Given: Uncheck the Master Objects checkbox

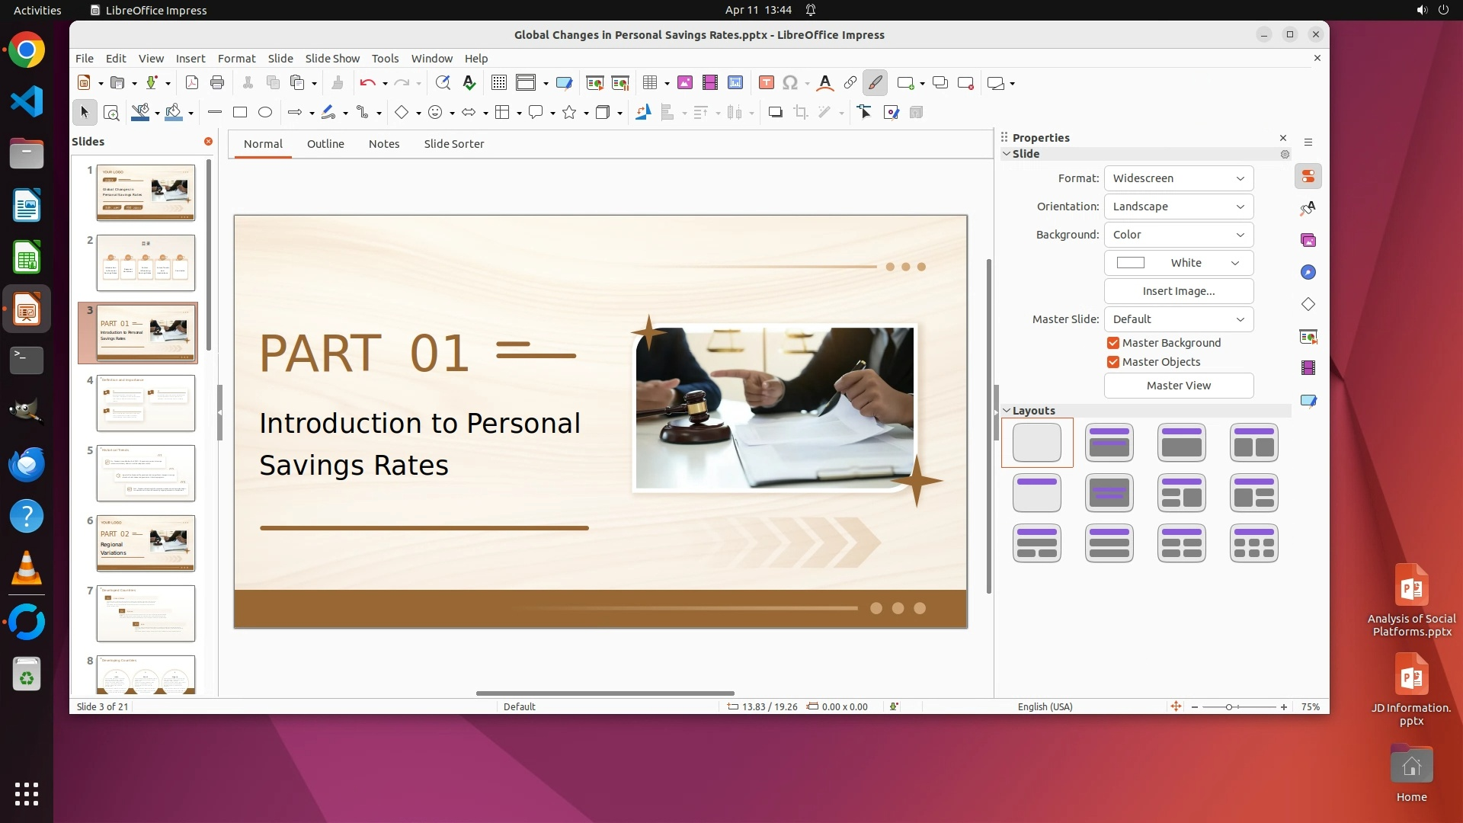Looking at the screenshot, I should (1113, 362).
